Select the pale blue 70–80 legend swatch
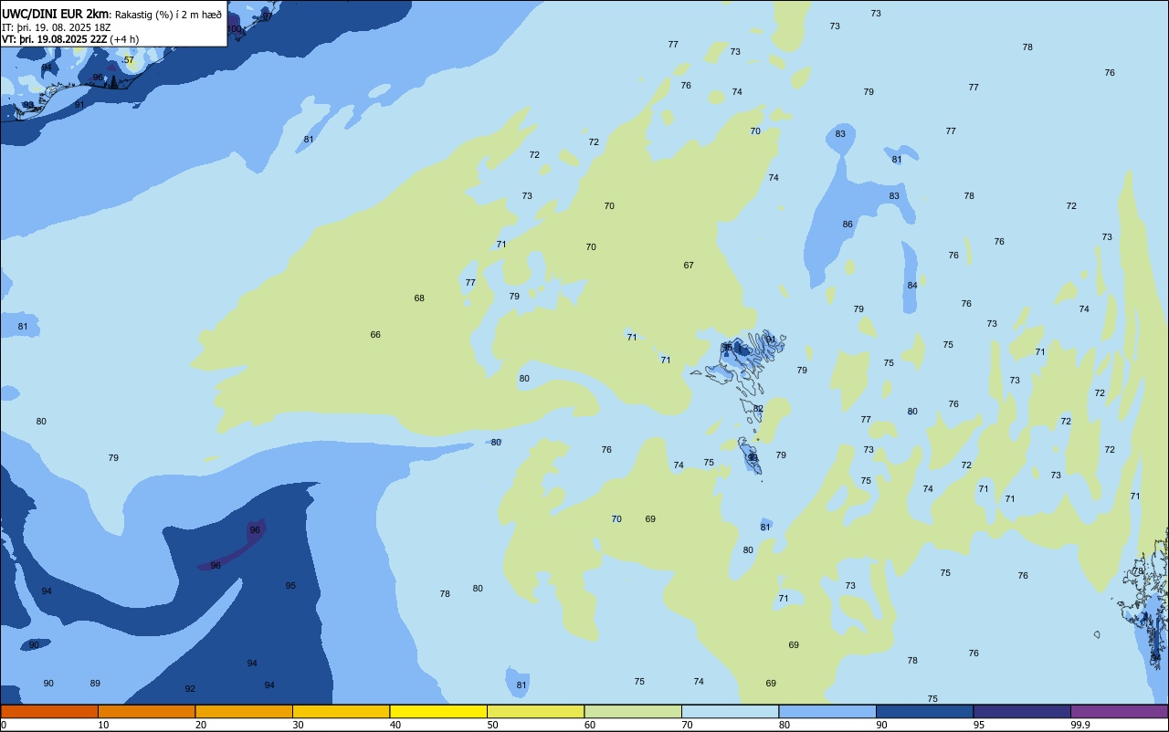 (730, 711)
